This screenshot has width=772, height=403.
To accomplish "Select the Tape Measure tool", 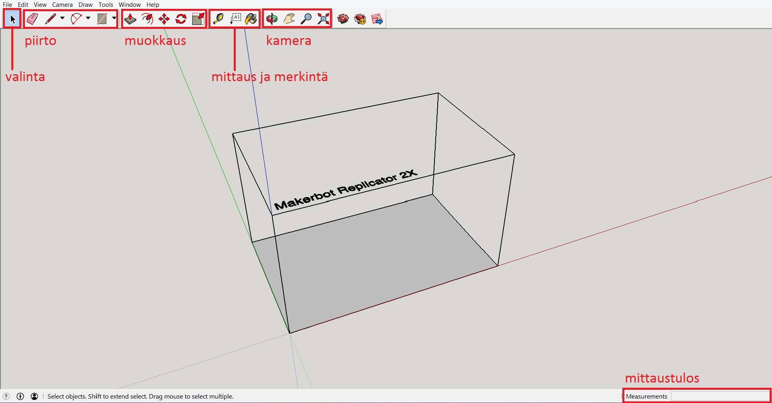I will 218,19.
